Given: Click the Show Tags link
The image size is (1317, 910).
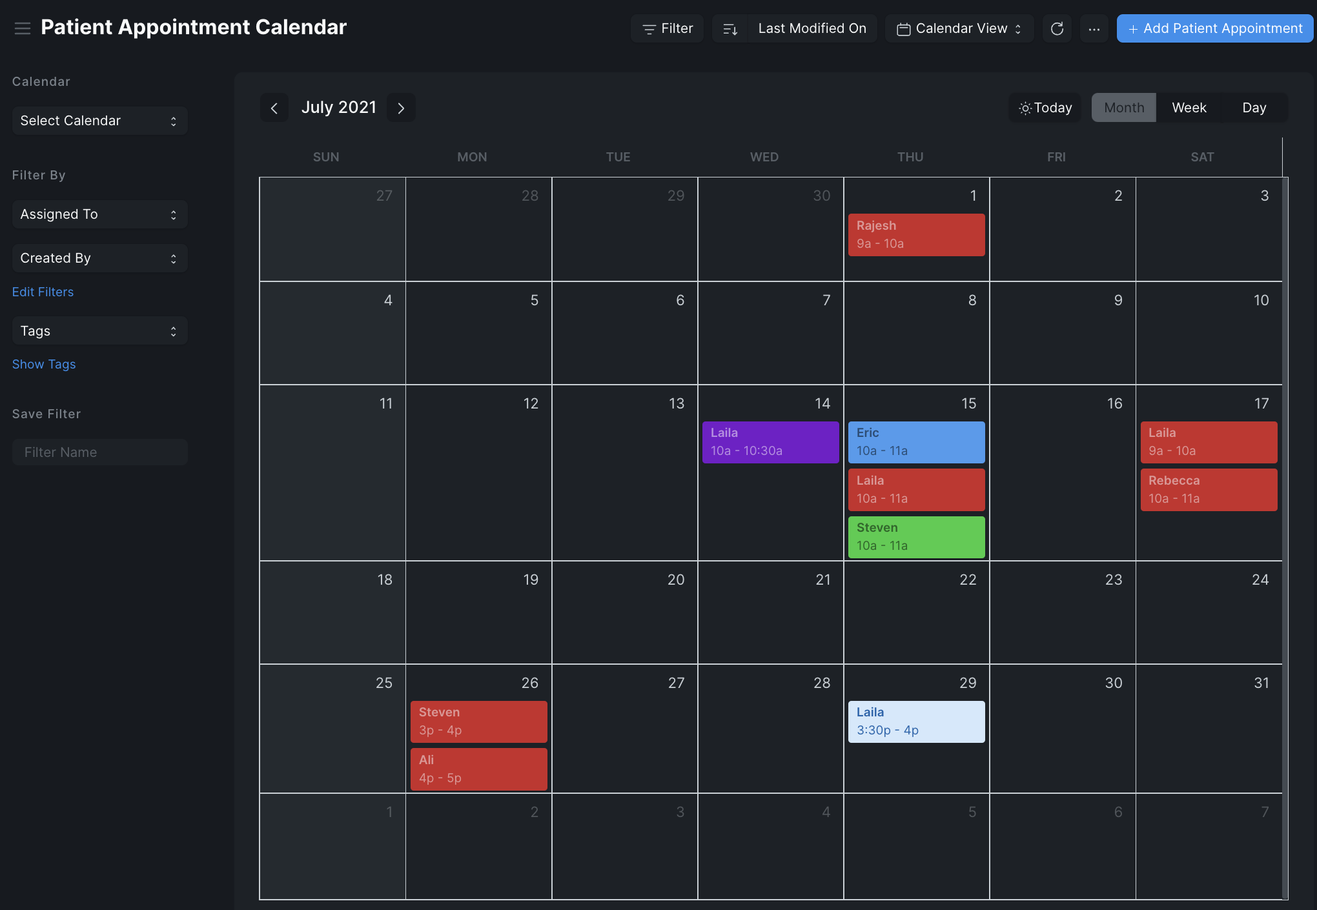Looking at the screenshot, I should point(44,364).
